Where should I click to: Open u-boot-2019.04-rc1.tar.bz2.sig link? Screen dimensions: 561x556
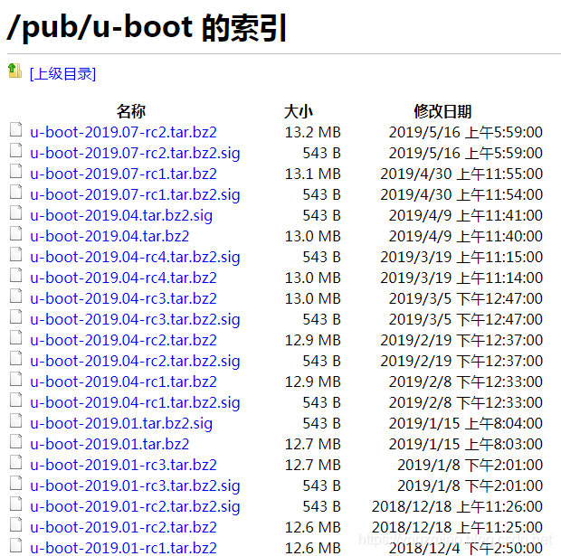tap(135, 402)
